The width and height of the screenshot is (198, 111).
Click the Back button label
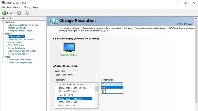[x=9, y=13]
